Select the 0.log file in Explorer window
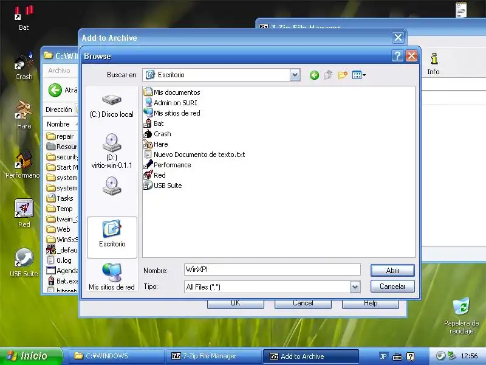Image resolution: width=486 pixels, height=365 pixels. (x=59, y=260)
